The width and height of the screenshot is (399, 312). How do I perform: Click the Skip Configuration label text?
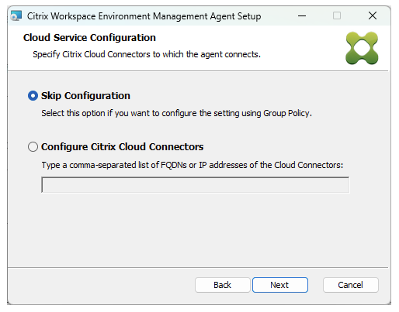(x=85, y=96)
